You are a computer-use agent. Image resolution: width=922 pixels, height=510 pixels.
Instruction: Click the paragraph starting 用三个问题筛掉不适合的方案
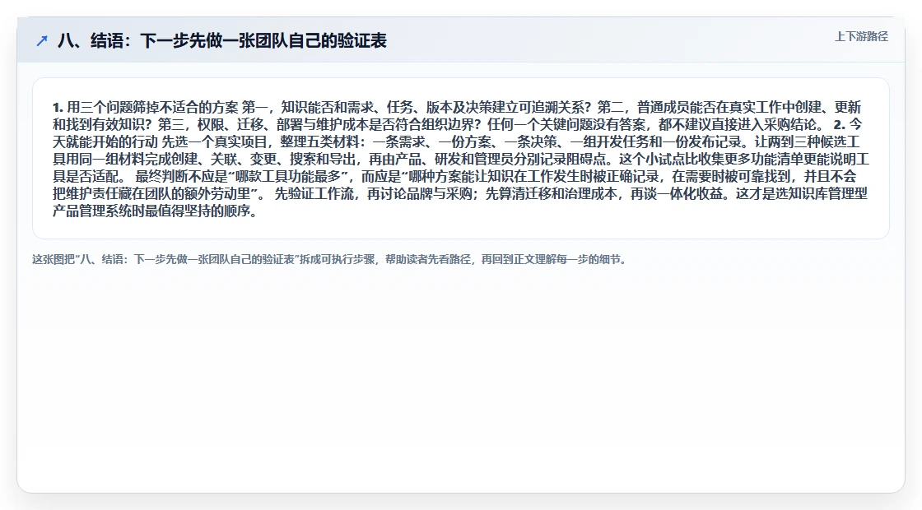[460, 159]
